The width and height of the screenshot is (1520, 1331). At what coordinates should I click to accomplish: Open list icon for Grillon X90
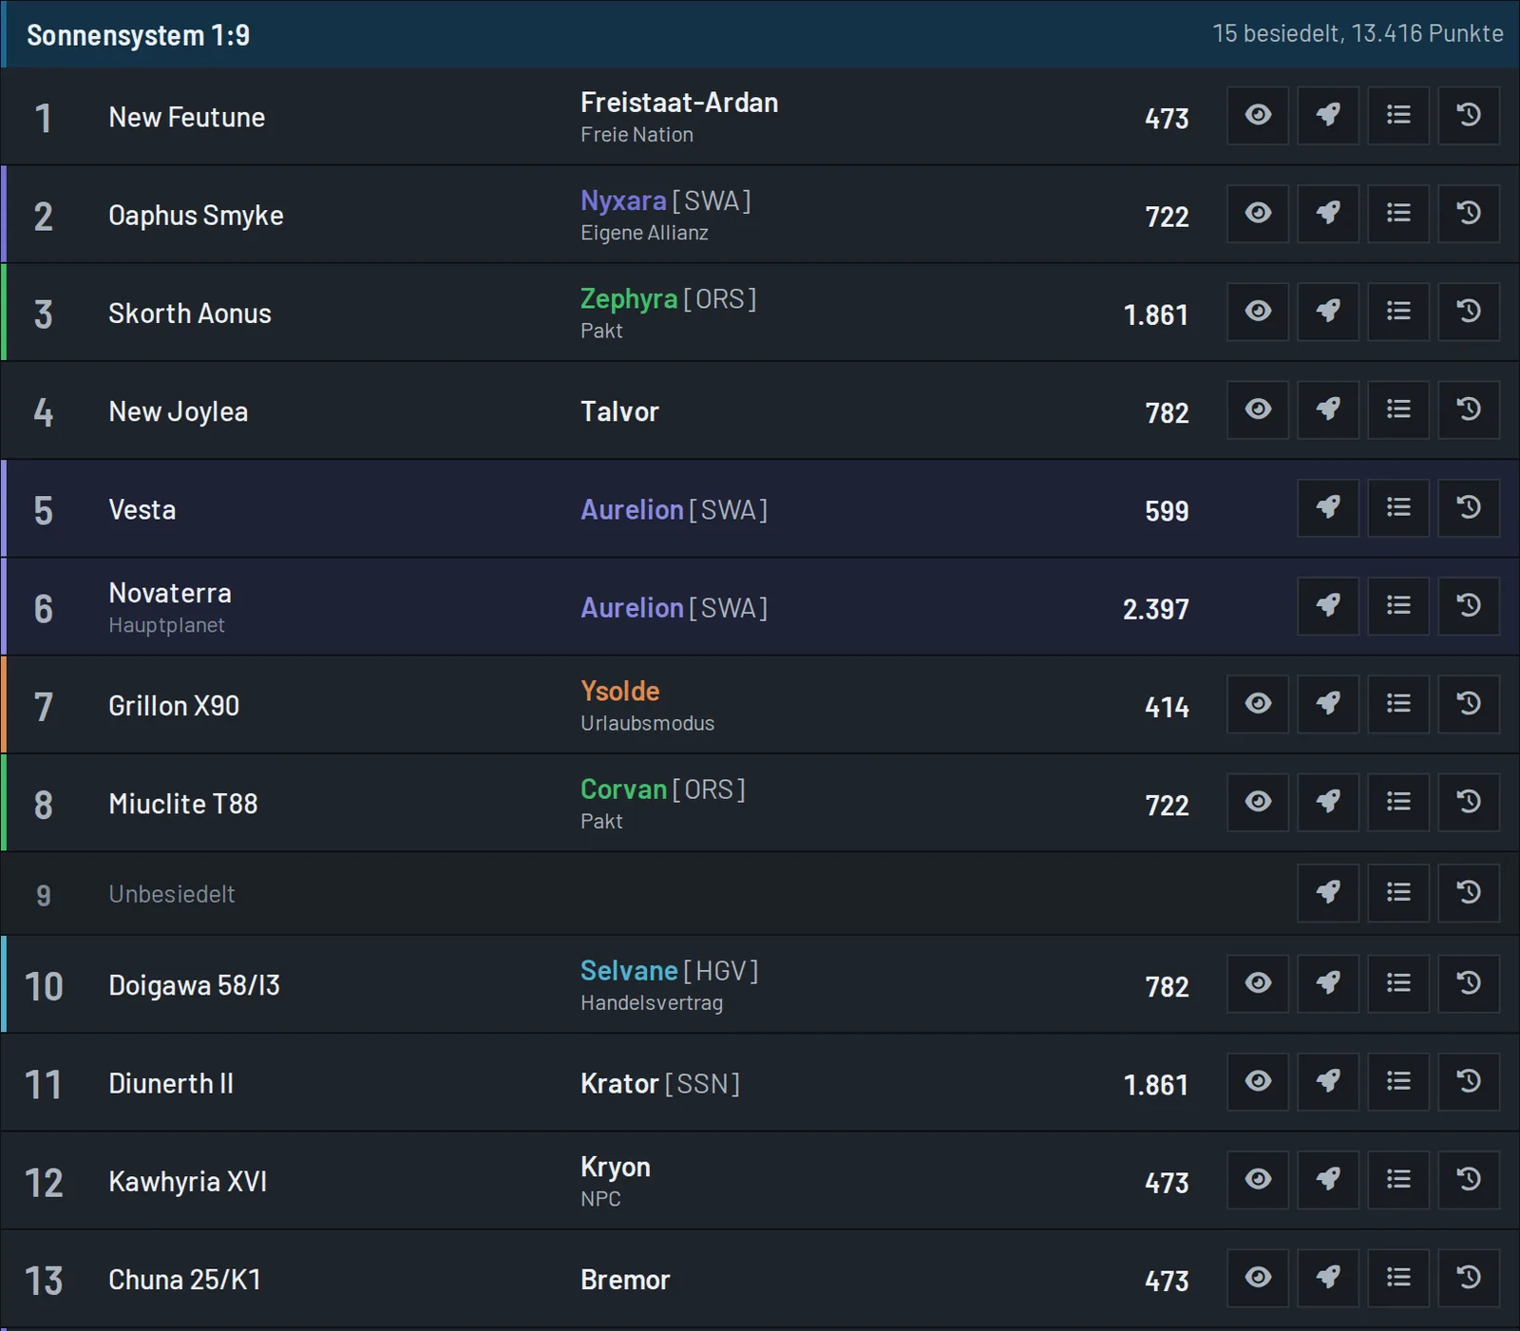click(1398, 704)
